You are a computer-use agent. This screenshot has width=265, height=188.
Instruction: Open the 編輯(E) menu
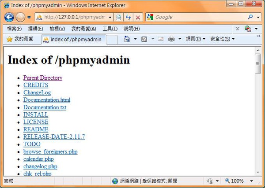point(35,29)
